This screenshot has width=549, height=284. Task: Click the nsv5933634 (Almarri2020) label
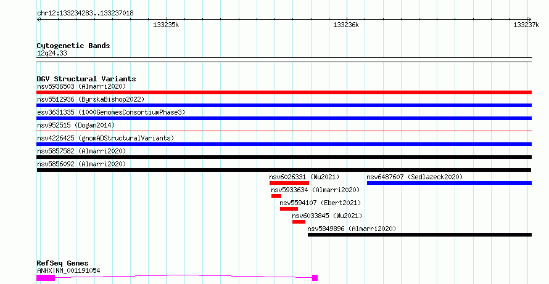click(x=315, y=190)
